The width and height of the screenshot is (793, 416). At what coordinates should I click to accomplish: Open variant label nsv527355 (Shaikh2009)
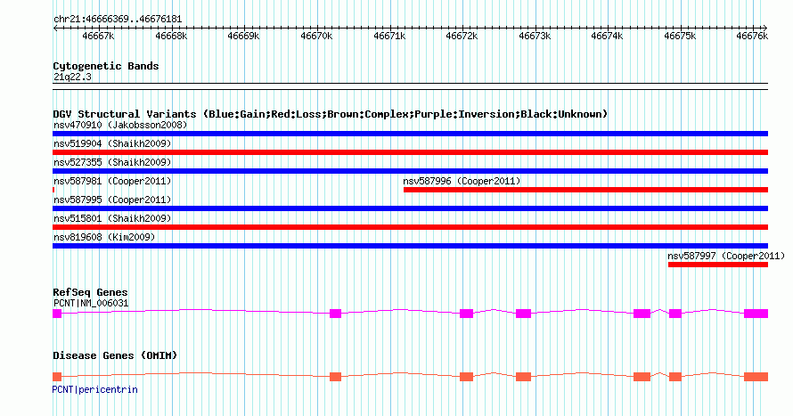(112, 162)
